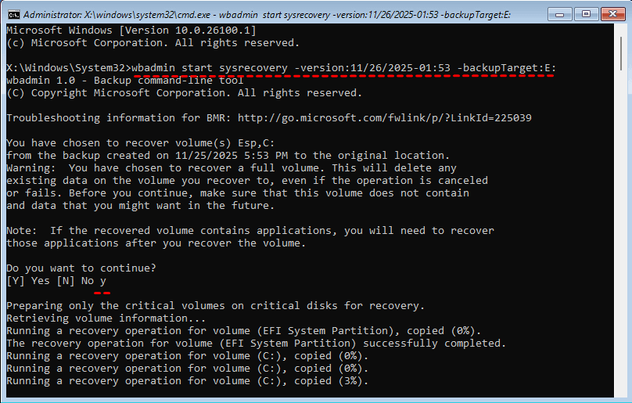Click the 'wbadmin 1.0 - Backup command-line tool' line

tap(124, 81)
